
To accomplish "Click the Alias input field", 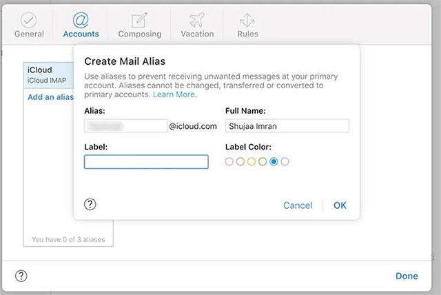I will (x=126, y=125).
